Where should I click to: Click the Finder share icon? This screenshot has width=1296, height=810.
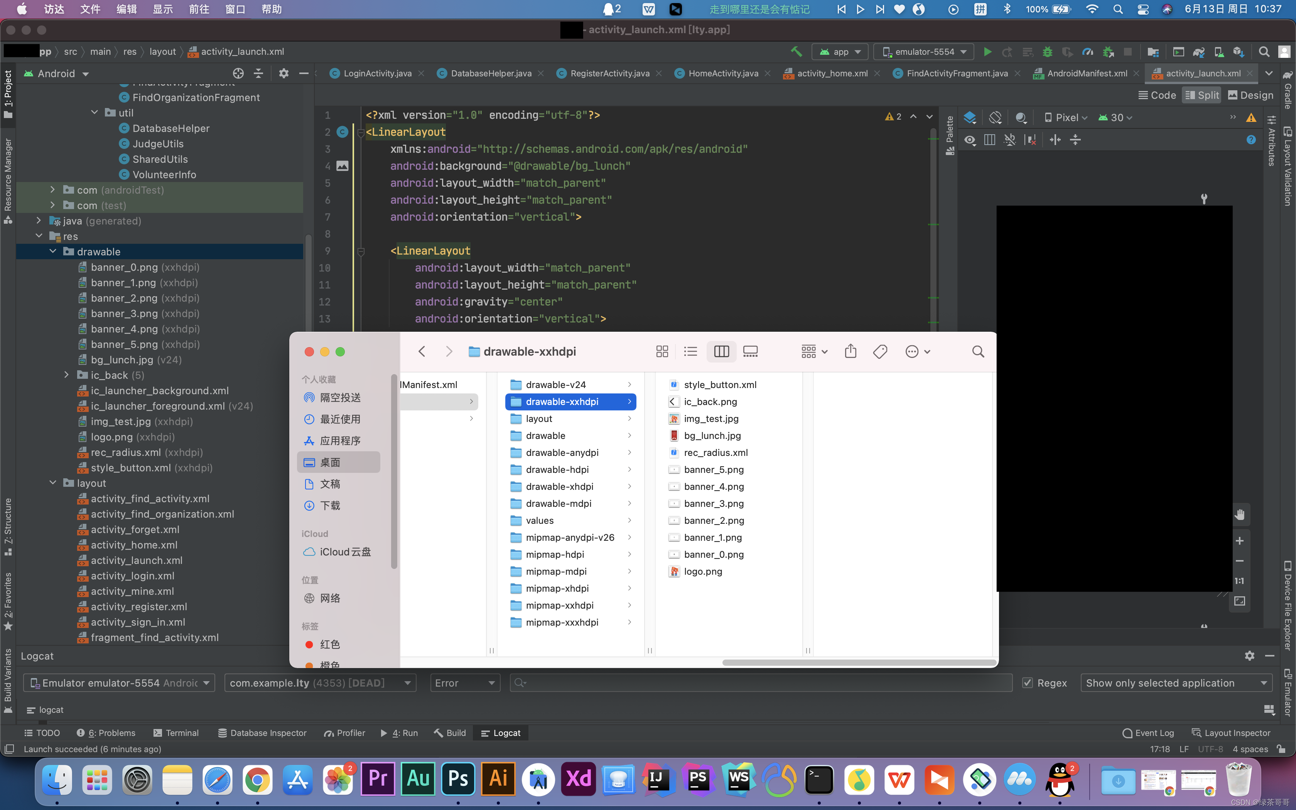pyautogui.click(x=850, y=351)
